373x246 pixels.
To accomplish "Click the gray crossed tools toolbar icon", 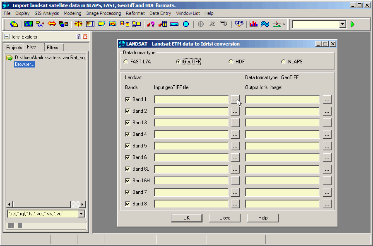I will 212,24.
